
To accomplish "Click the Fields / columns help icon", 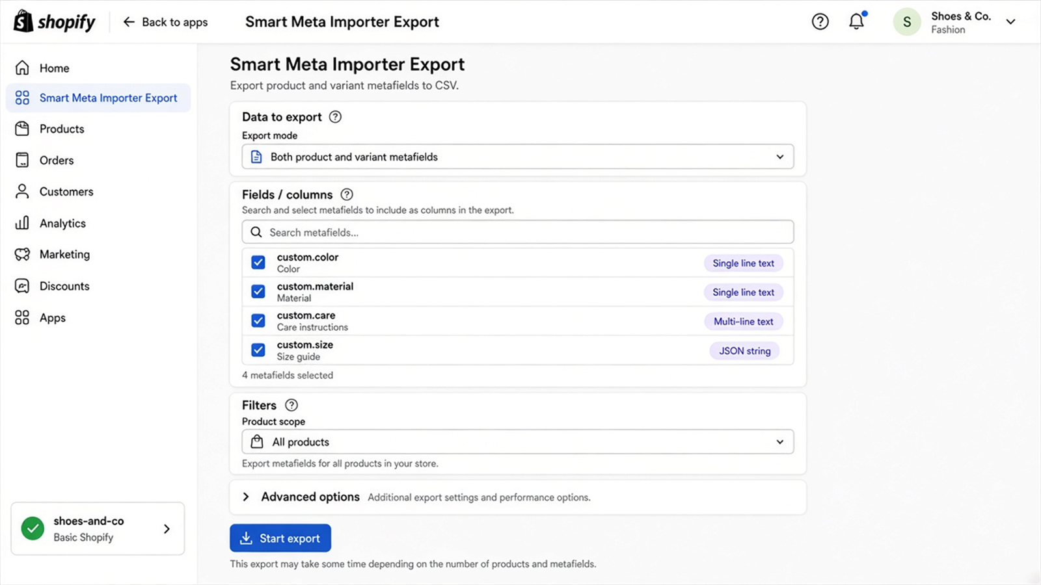I will pyautogui.click(x=347, y=194).
